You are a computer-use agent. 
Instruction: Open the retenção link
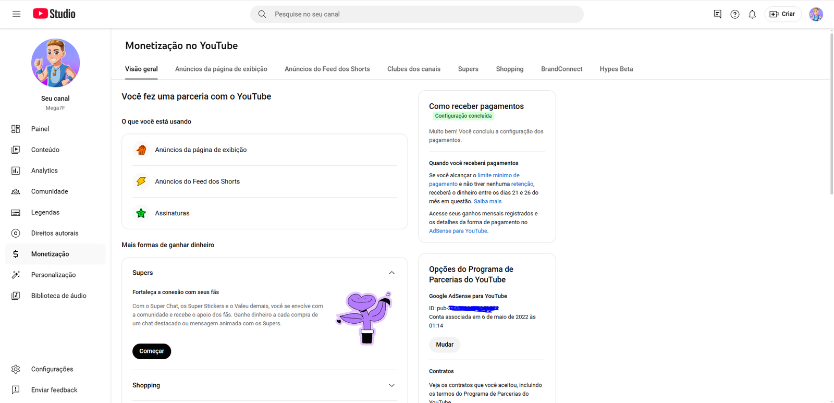(522, 184)
